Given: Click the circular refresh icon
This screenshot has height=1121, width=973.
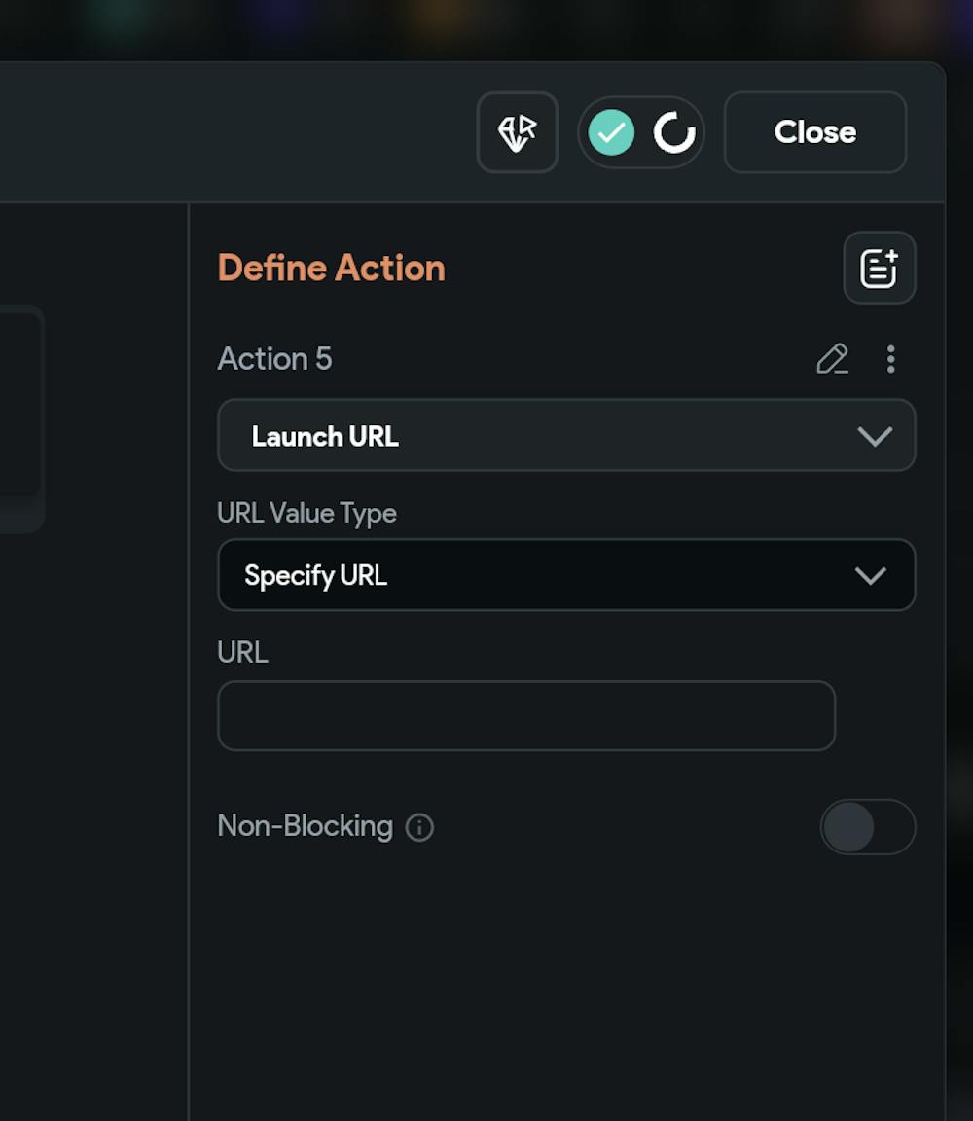Looking at the screenshot, I should point(673,132).
